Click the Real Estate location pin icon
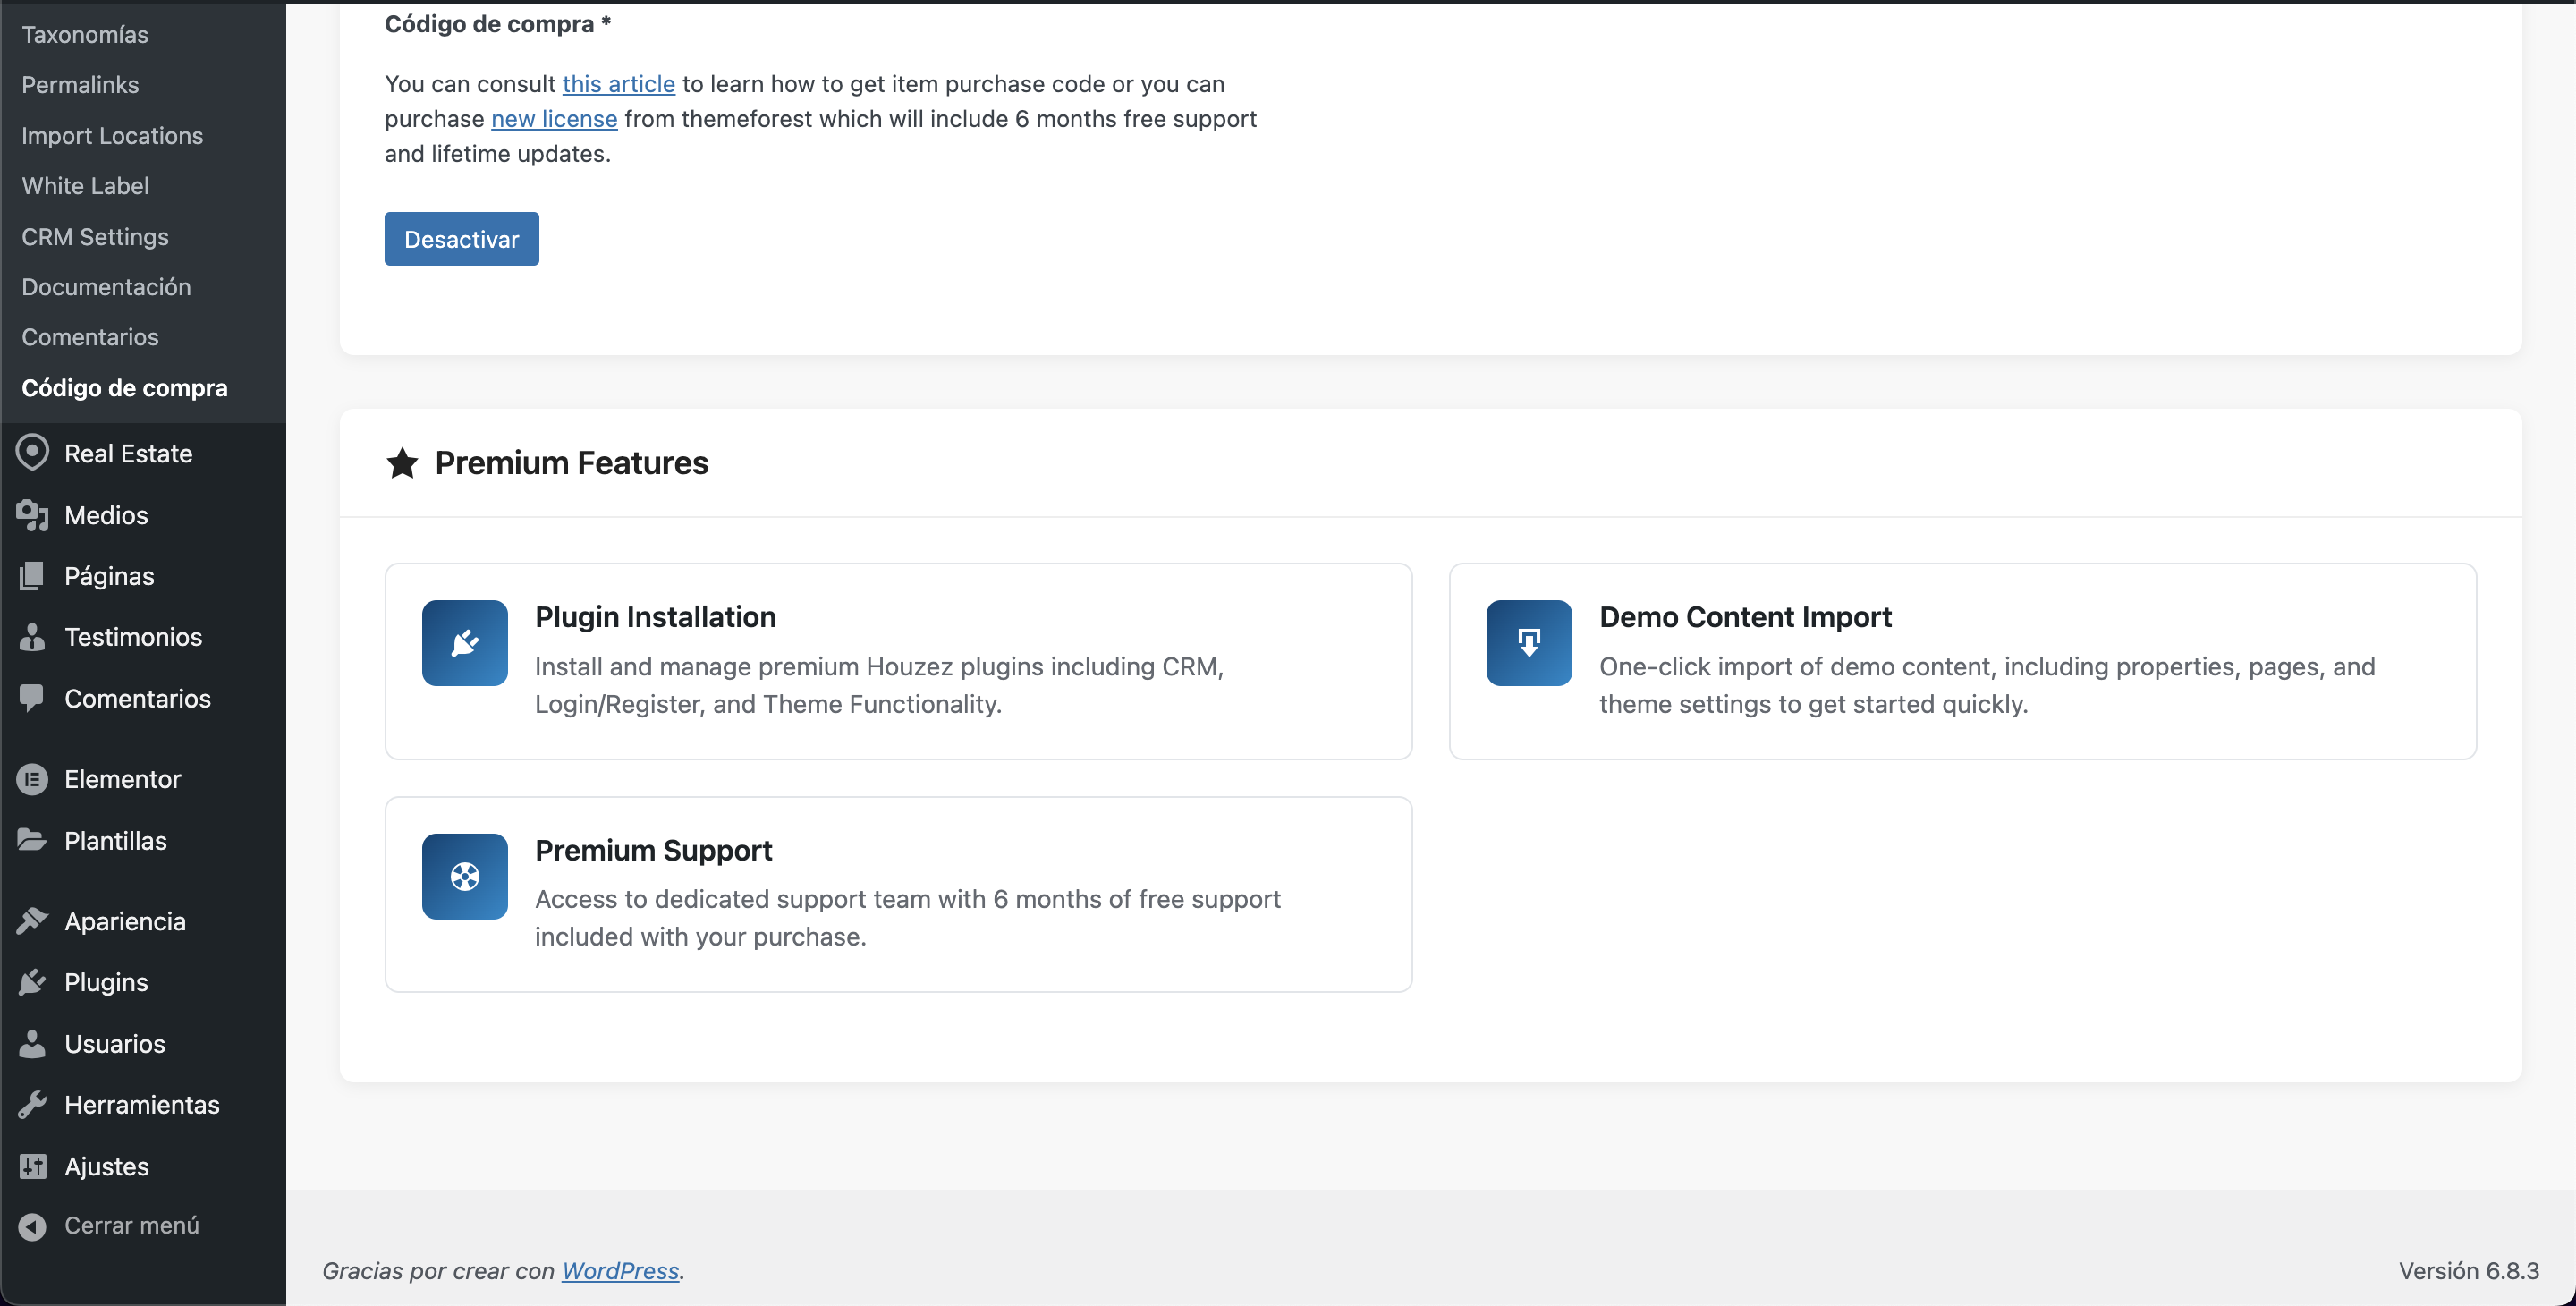This screenshot has height=1306, width=2576. pyautogui.click(x=32, y=453)
